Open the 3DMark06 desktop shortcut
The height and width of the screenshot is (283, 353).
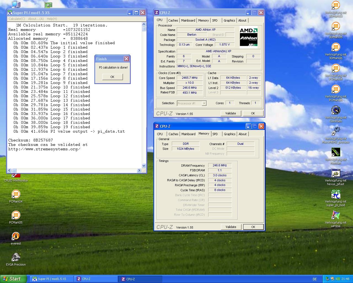click(x=335, y=51)
